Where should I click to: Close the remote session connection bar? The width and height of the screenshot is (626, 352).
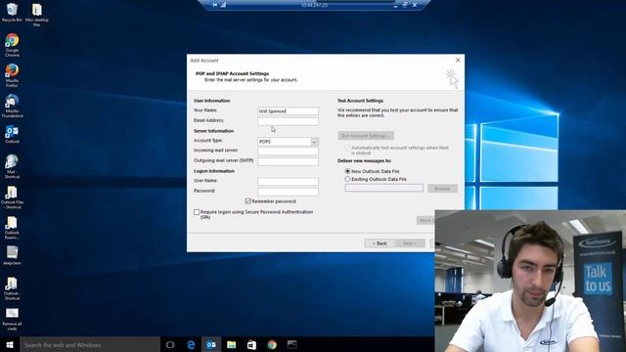pos(415,5)
